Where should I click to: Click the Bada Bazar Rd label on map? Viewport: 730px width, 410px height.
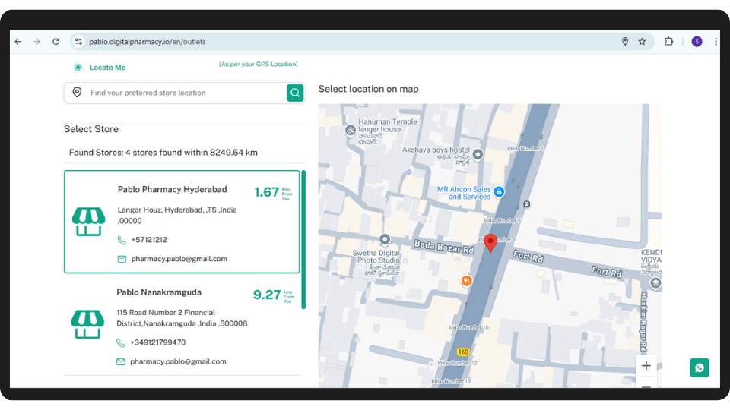tap(443, 246)
